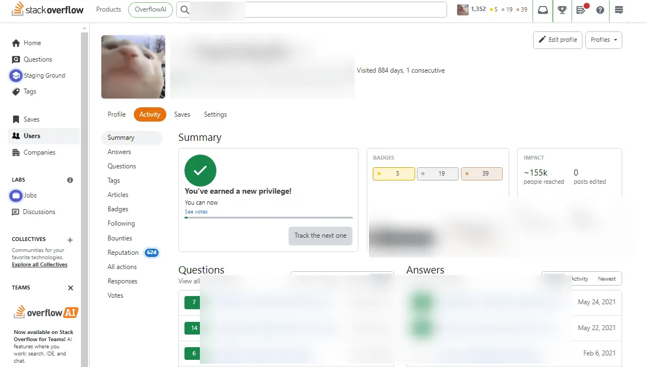Follow the See votes link
647x367 pixels.
point(196,211)
